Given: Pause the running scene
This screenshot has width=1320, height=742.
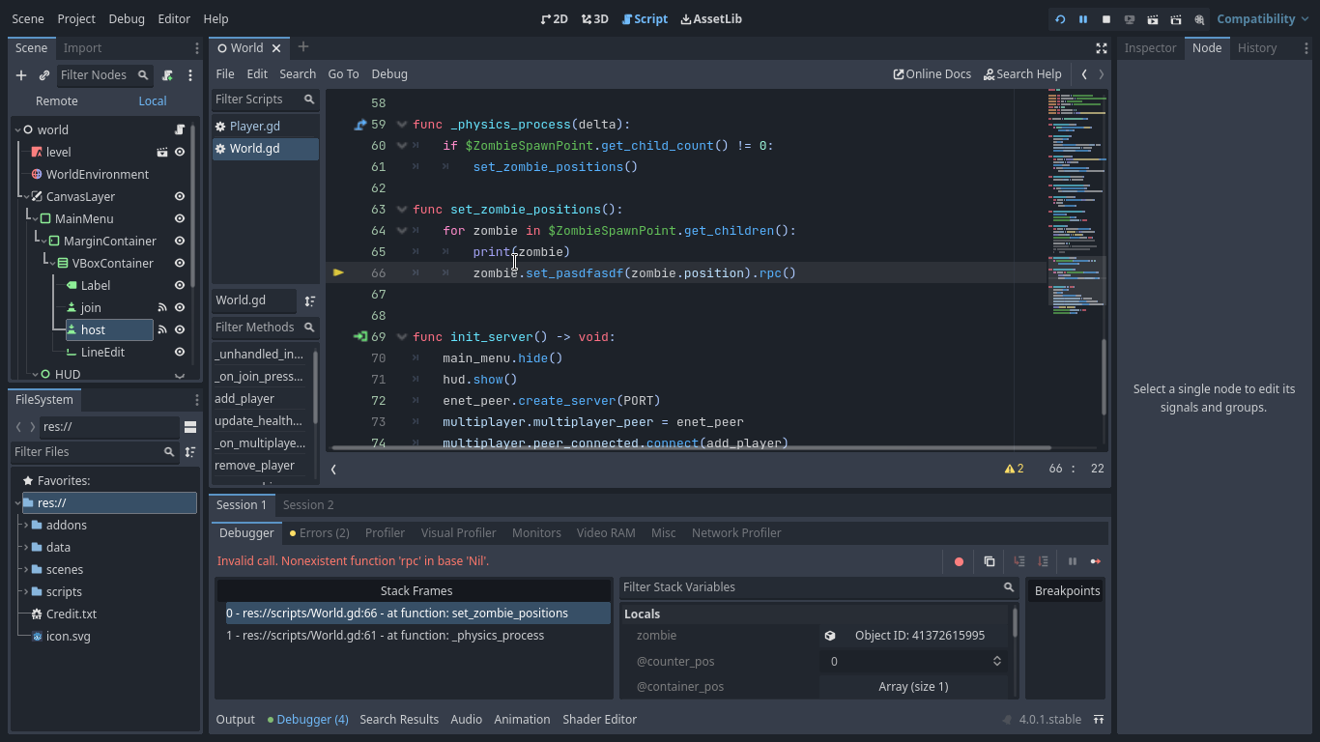Looking at the screenshot, I should click(1083, 18).
